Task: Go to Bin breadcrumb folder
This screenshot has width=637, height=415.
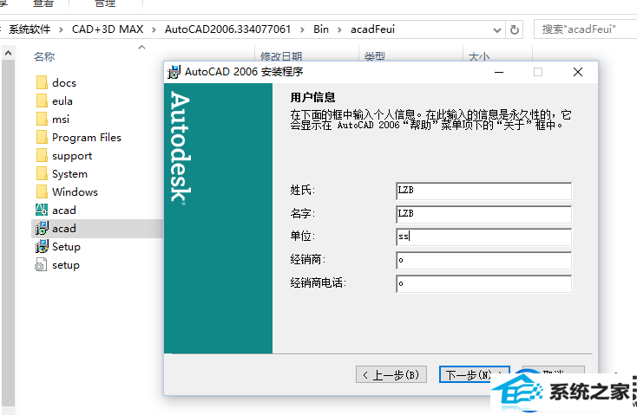Action: pyautogui.click(x=321, y=29)
